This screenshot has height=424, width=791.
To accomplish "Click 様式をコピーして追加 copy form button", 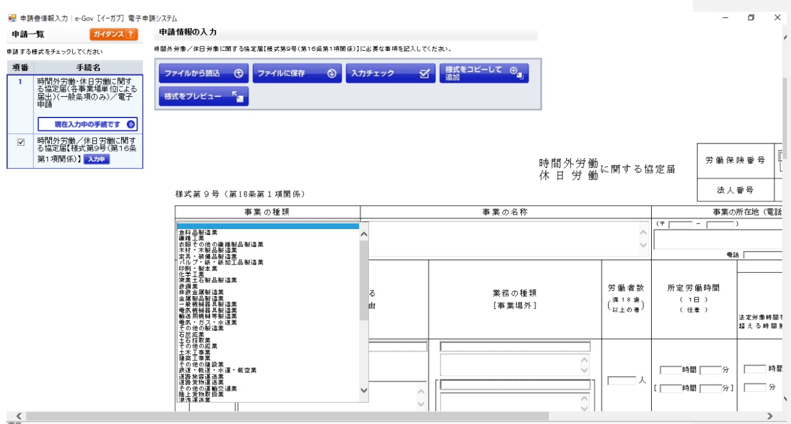I will coord(483,73).
